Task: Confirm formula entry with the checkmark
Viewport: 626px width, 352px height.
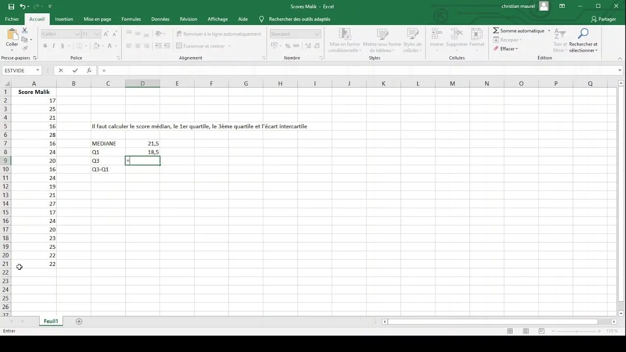Action: (x=75, y=70)
